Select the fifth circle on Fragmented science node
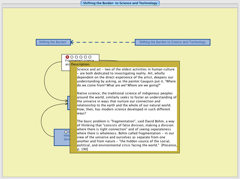Viewport: 240px width, 179px height. coord(85,57)
